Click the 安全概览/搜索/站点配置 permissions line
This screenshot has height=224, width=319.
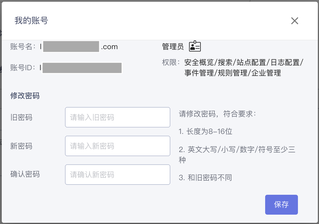tap(244, 62)
